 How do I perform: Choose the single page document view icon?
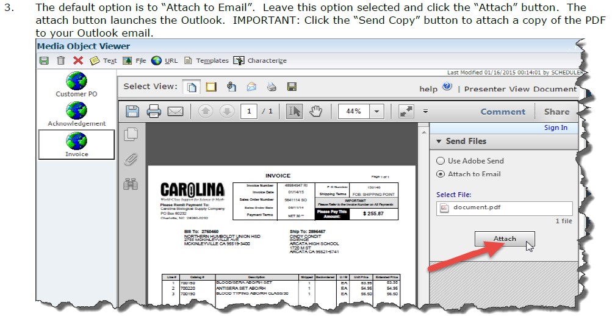tap(192, 87)
